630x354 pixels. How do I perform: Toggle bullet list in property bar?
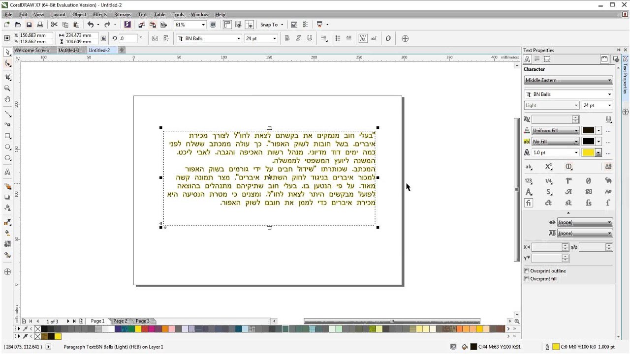(x=338, y=38)
